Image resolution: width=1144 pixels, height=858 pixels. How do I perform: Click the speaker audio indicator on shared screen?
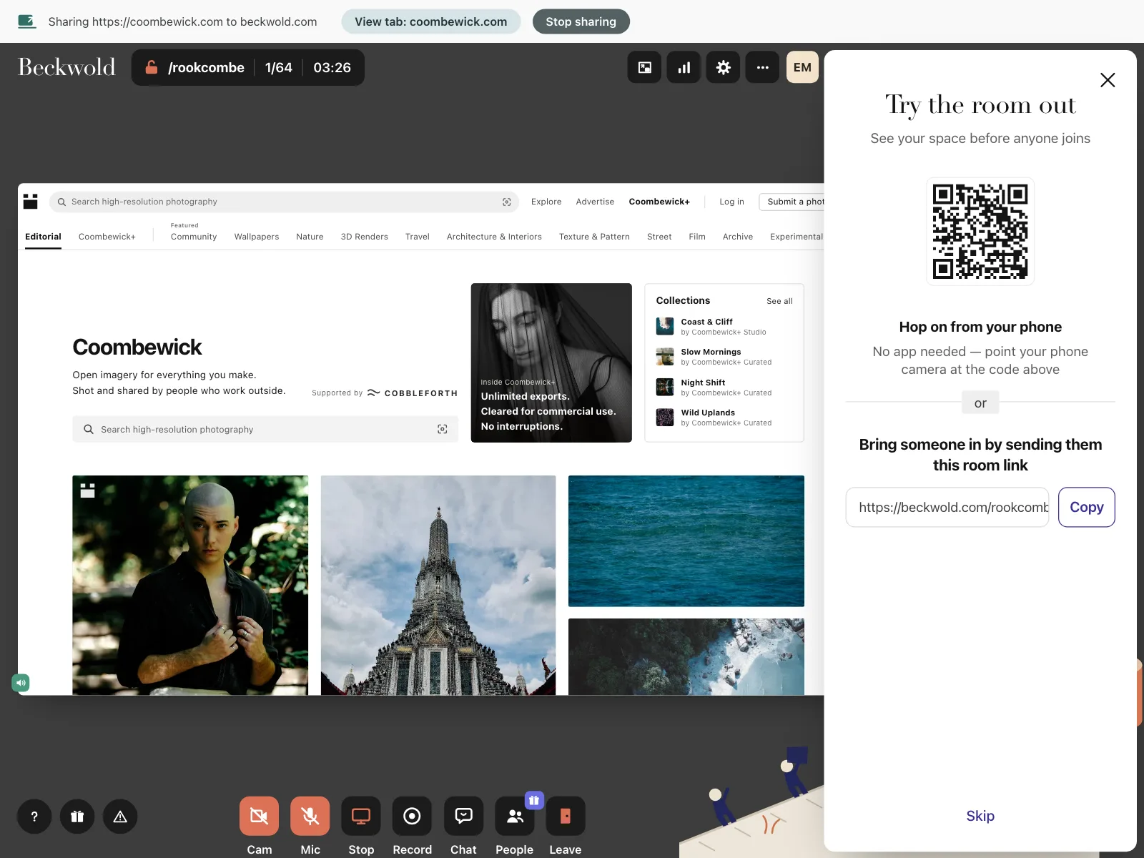click(21, 683)
